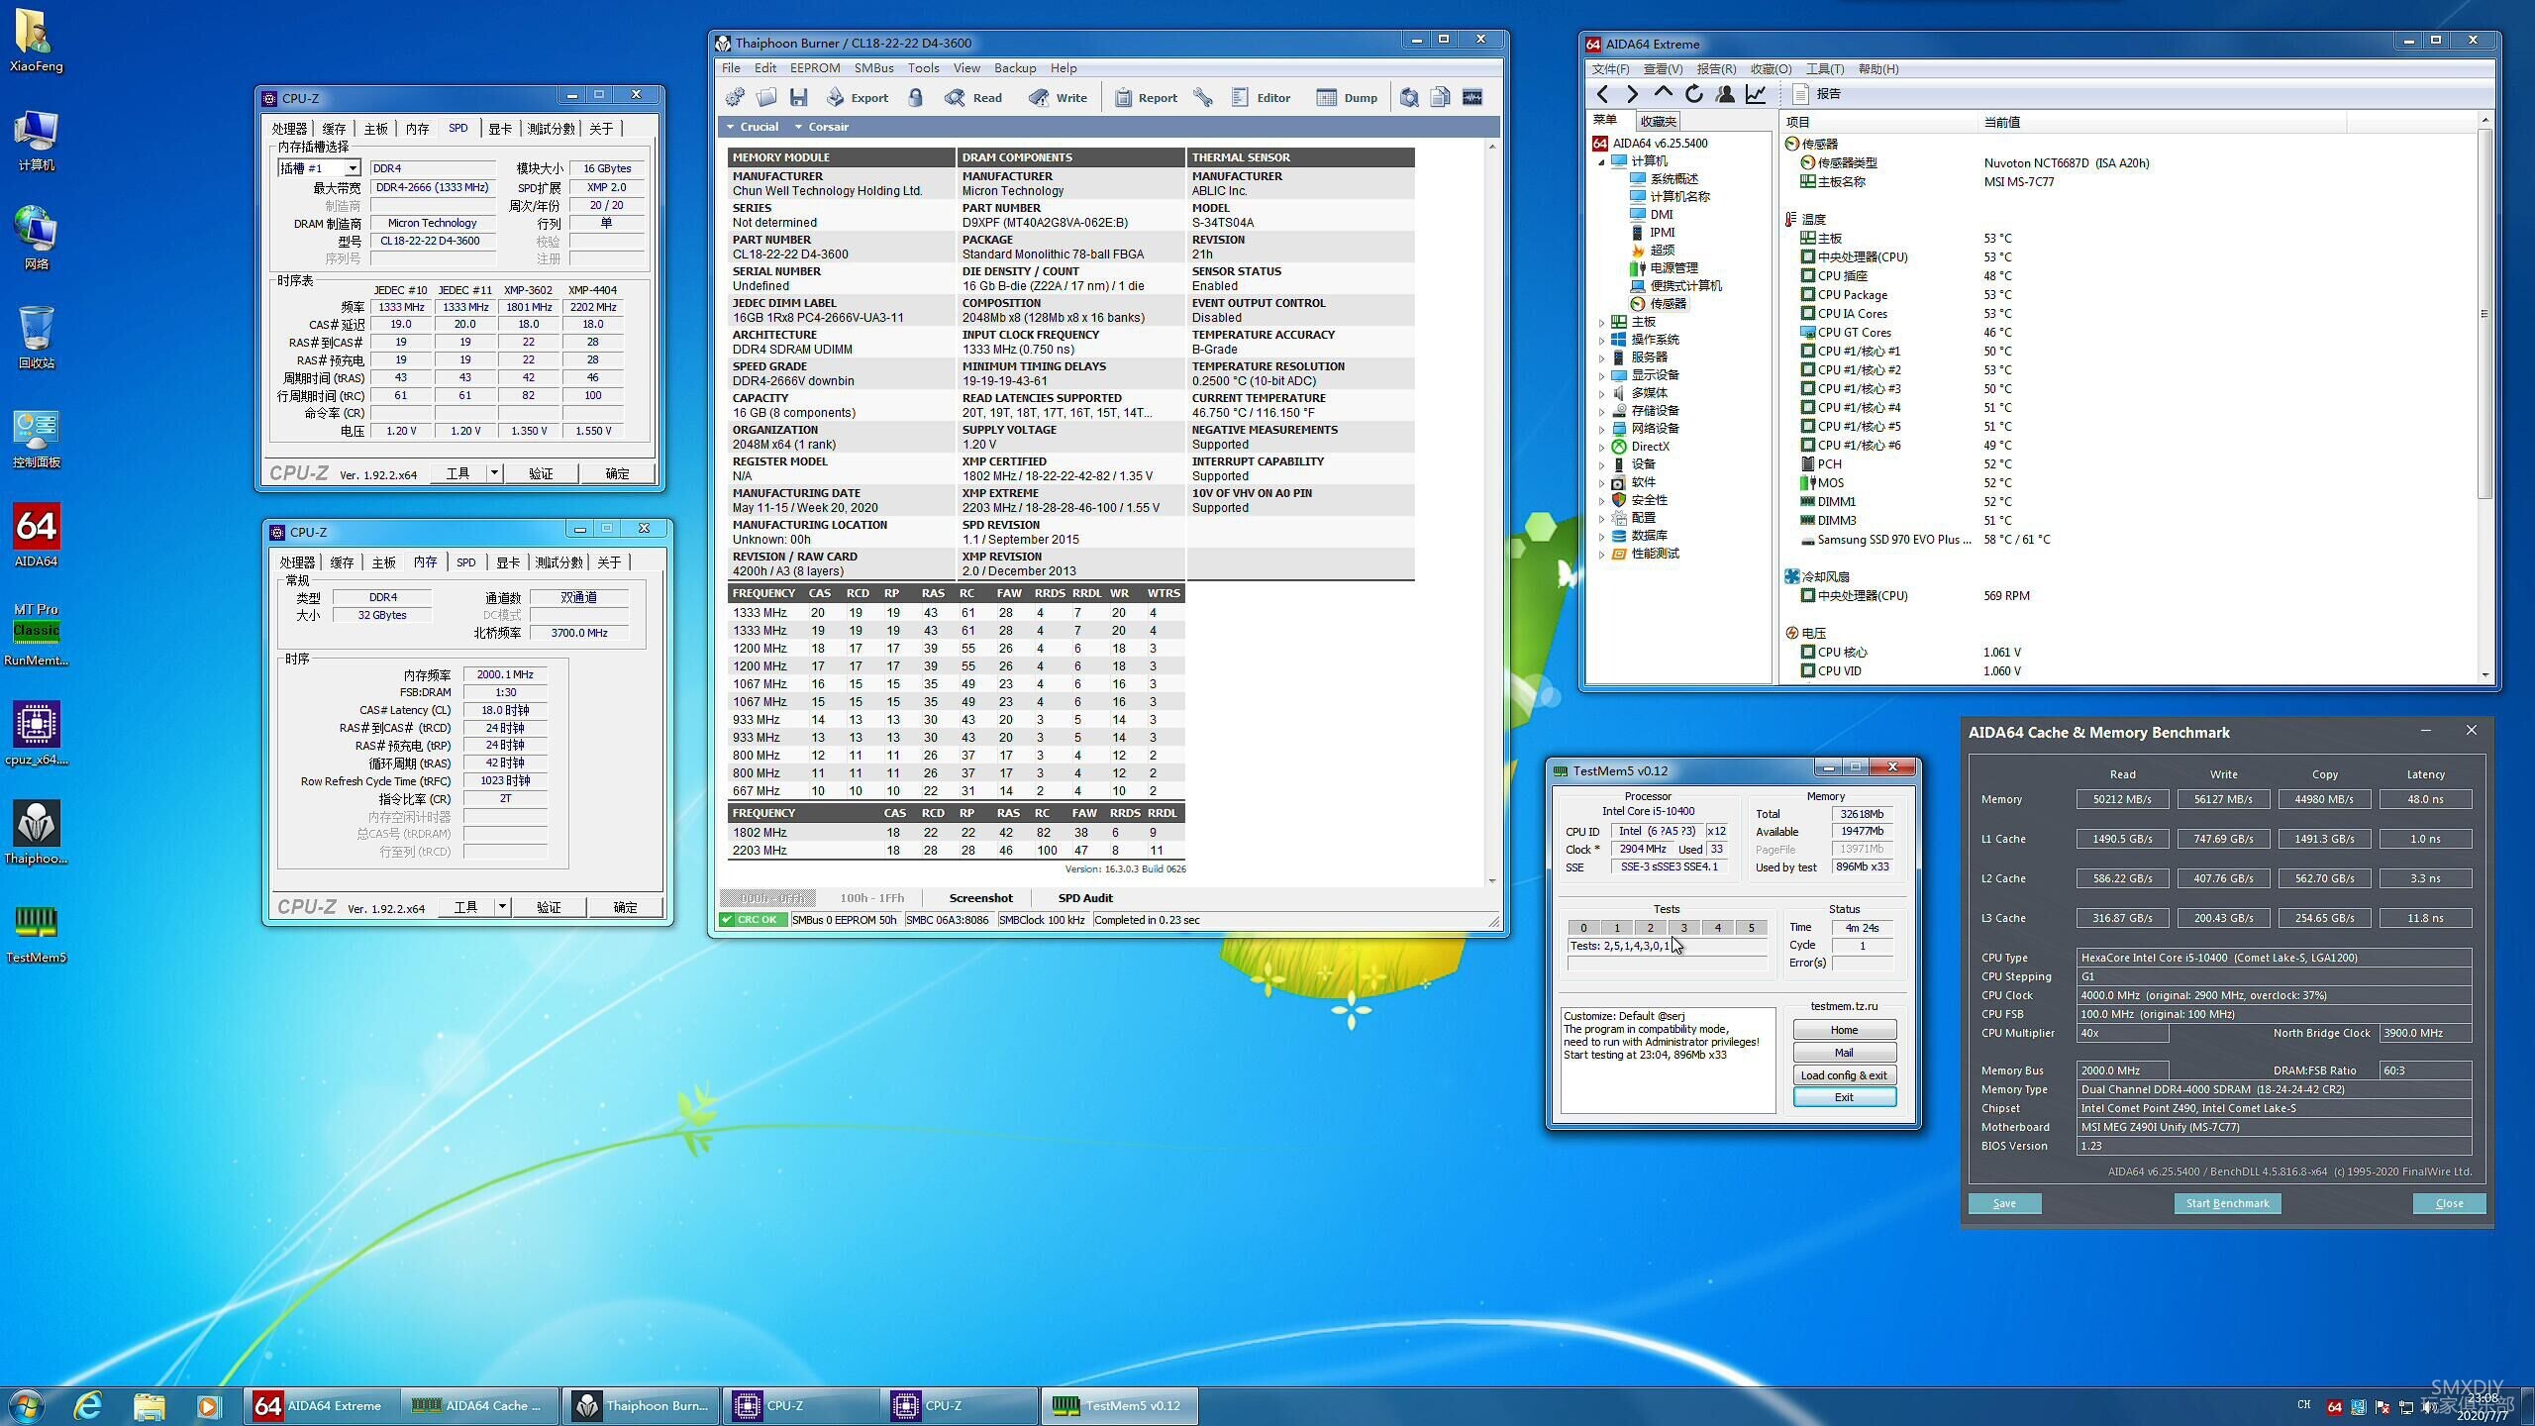
Task: Toggle test 1 box in TestMem5
Action: (x=1617, y=928)
